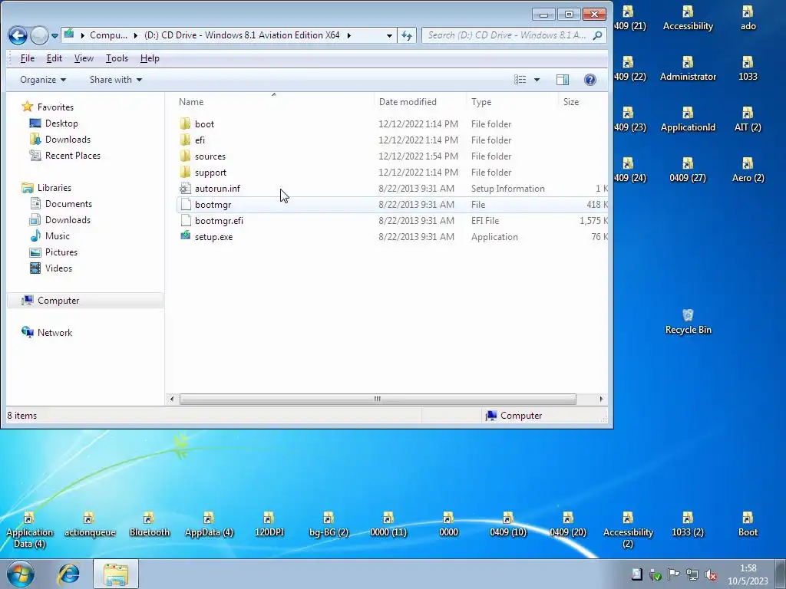The image size is (786, 589).
Task: Click Libraries in the navigation pane
Action: (54, 188)
